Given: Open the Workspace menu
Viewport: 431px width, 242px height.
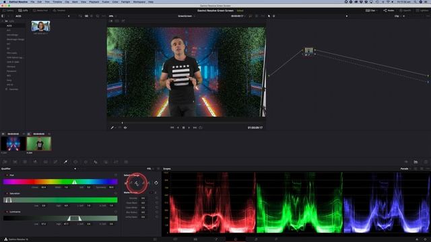Looking at the screenshot, I should (x=139, y=1).
